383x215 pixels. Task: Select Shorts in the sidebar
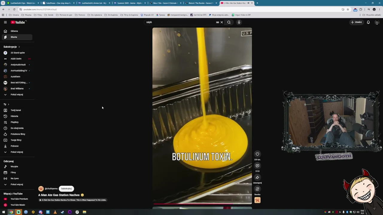(x=16, y=37)
